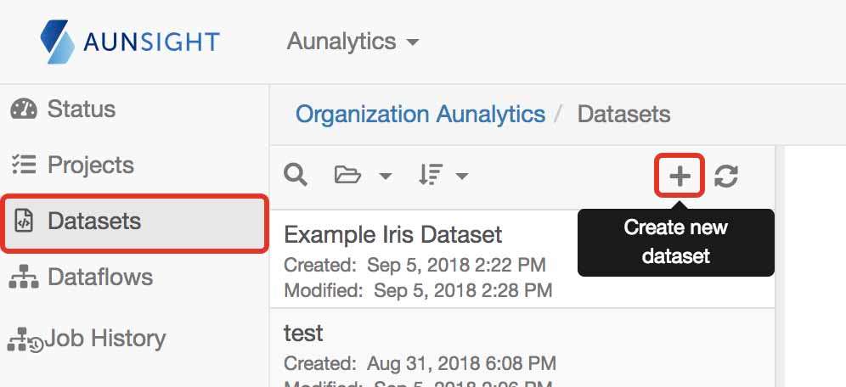846x387 pixels.
Task: Select the Example Iris Dataset entry
Action: click(522, 260)
